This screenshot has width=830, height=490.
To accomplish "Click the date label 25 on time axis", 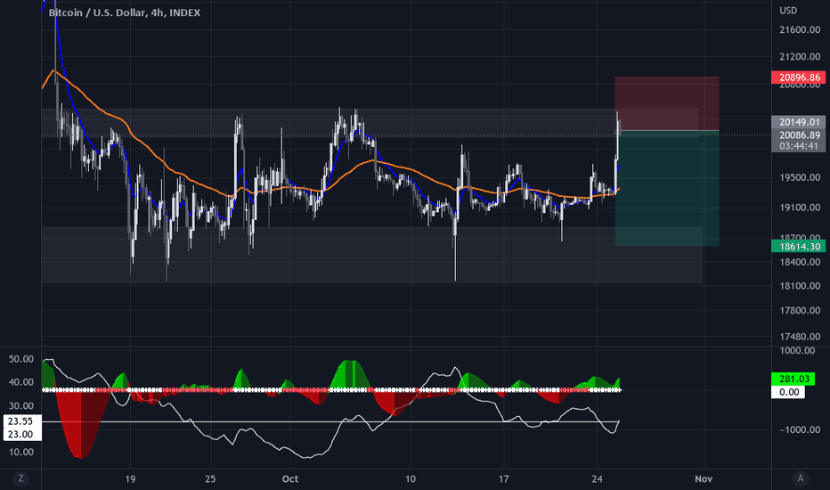I will [210, 479].
